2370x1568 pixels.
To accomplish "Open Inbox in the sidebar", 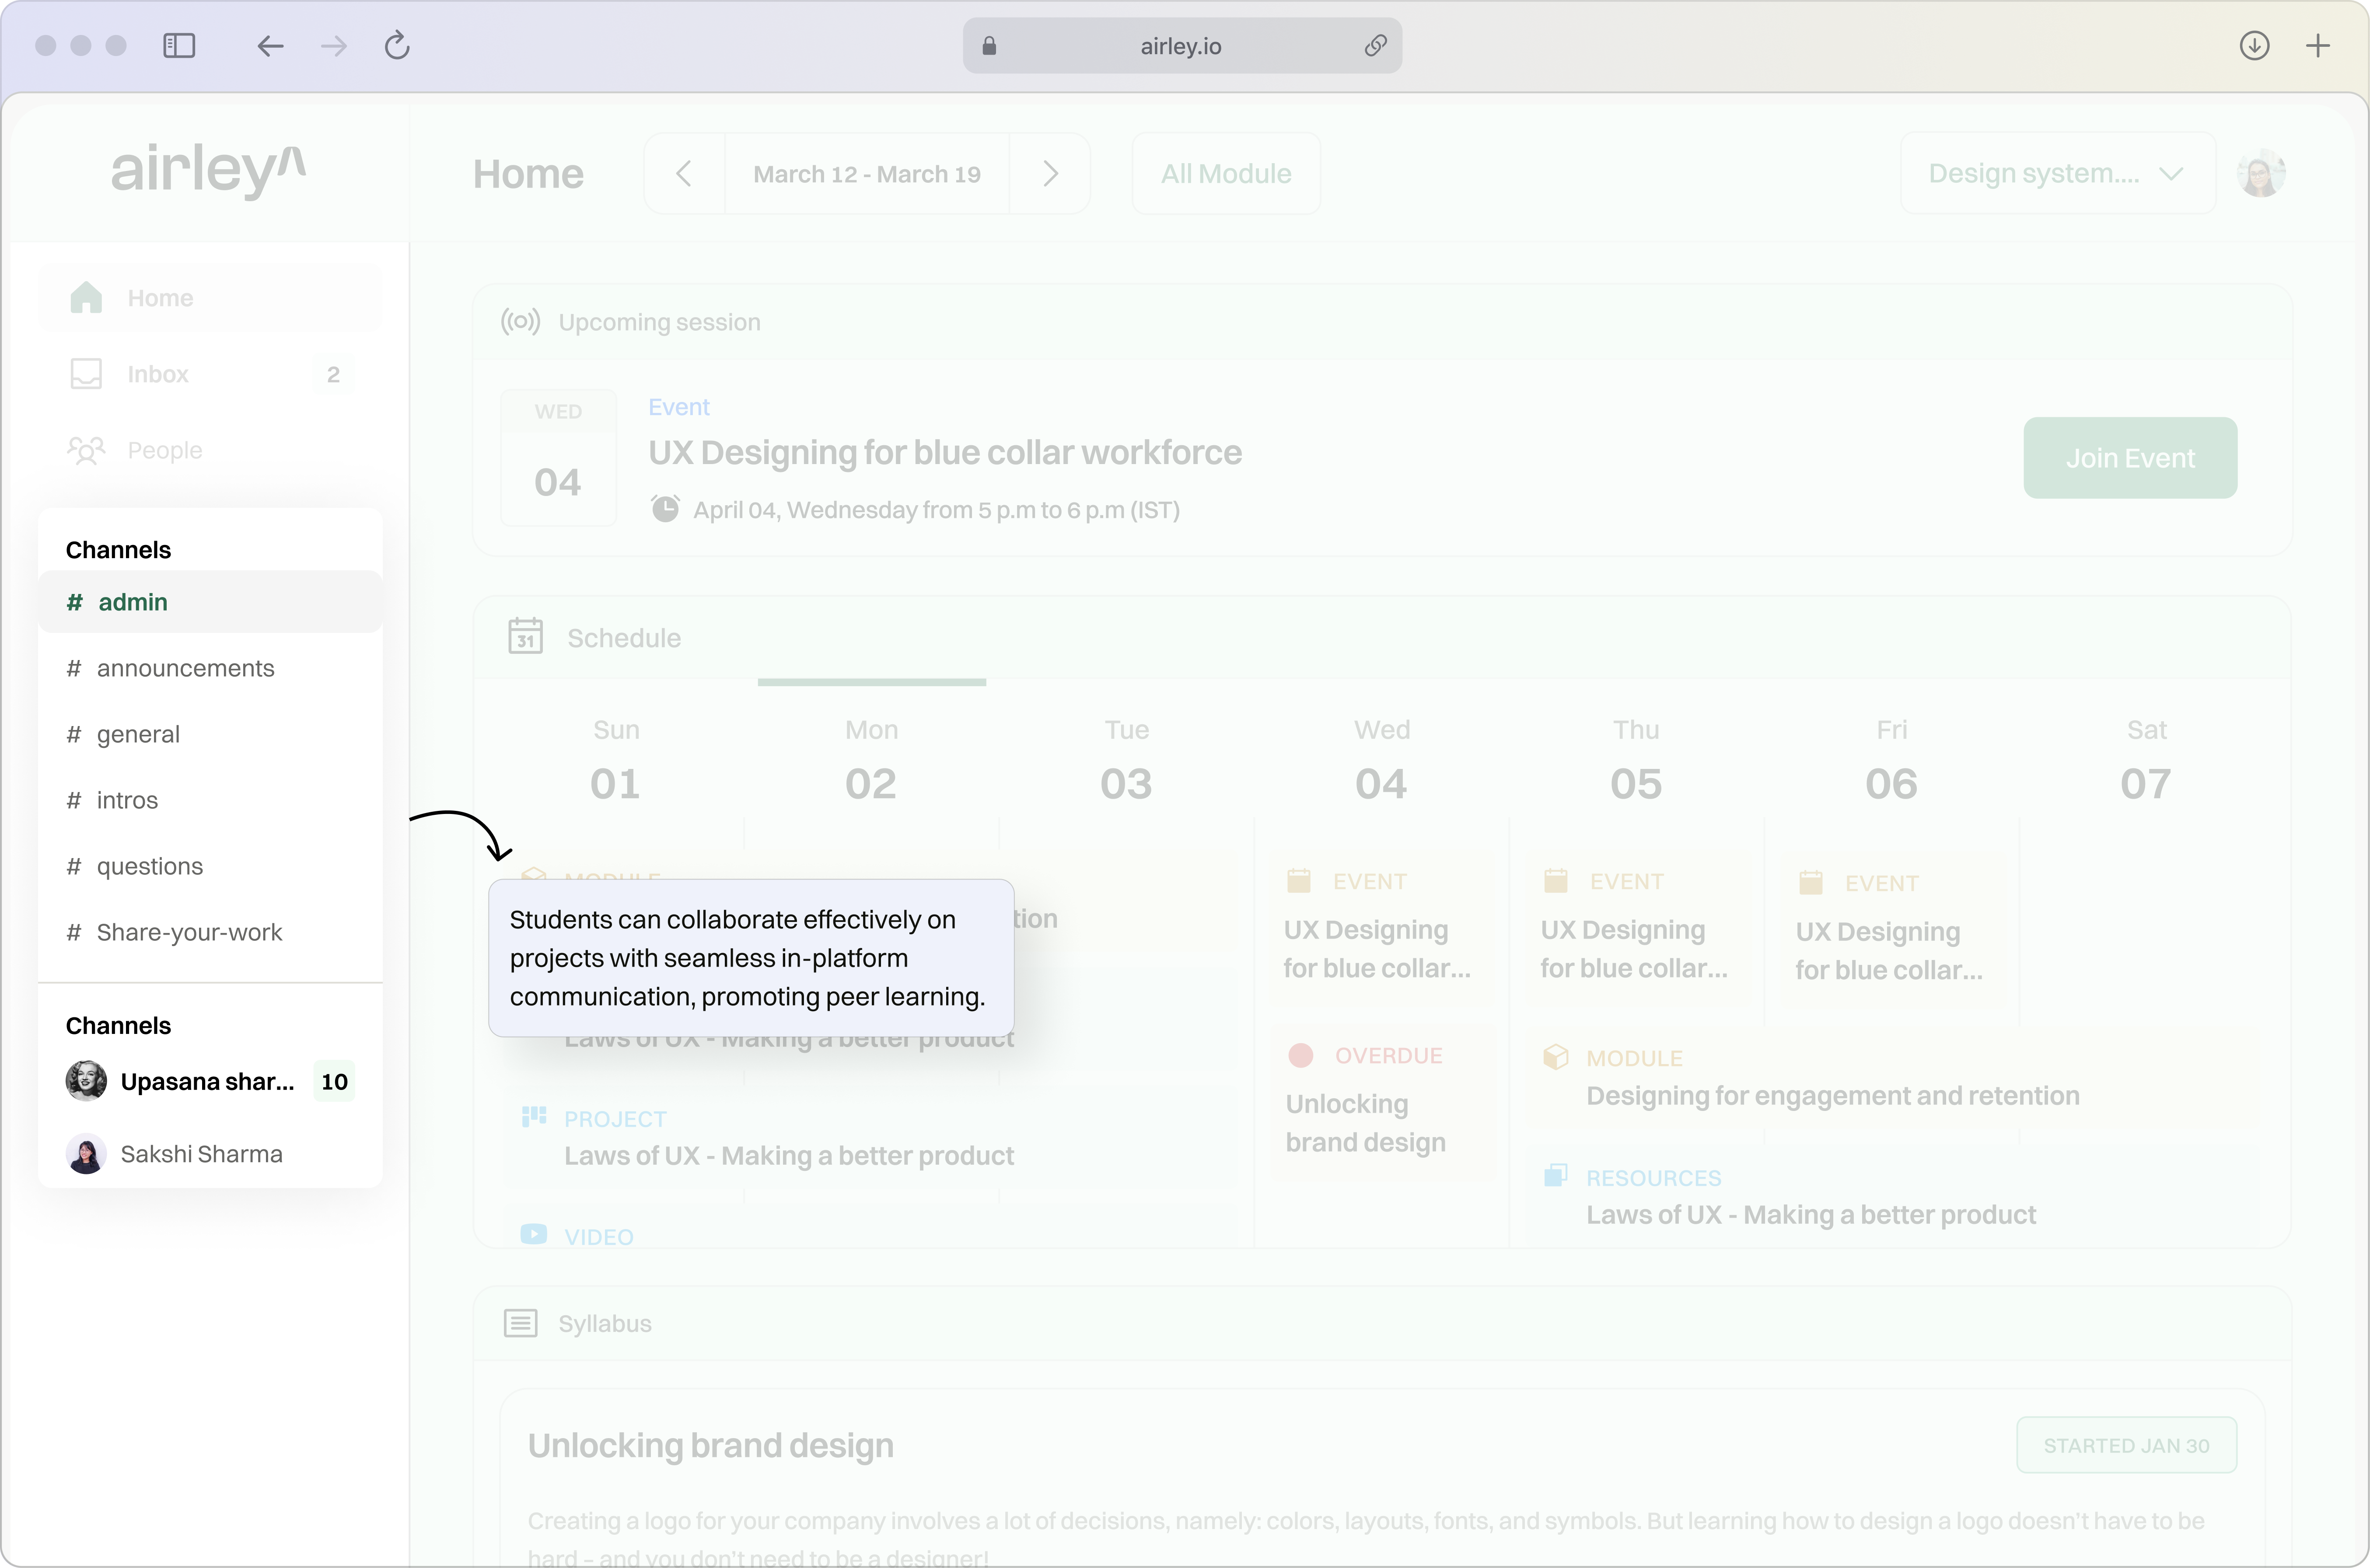I will [210, 374].
